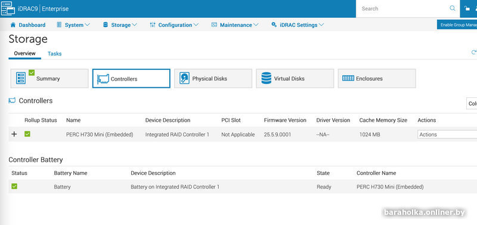The image size is (477, 225).
Task: Open Dashboard via home icon
Action: point(13,24)
